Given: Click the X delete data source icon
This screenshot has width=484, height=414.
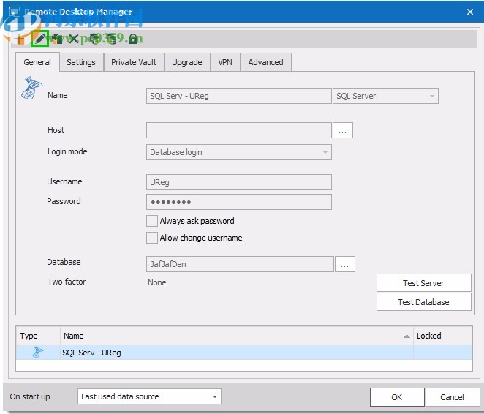Looking at the screenshot, I should coord(73,39).
